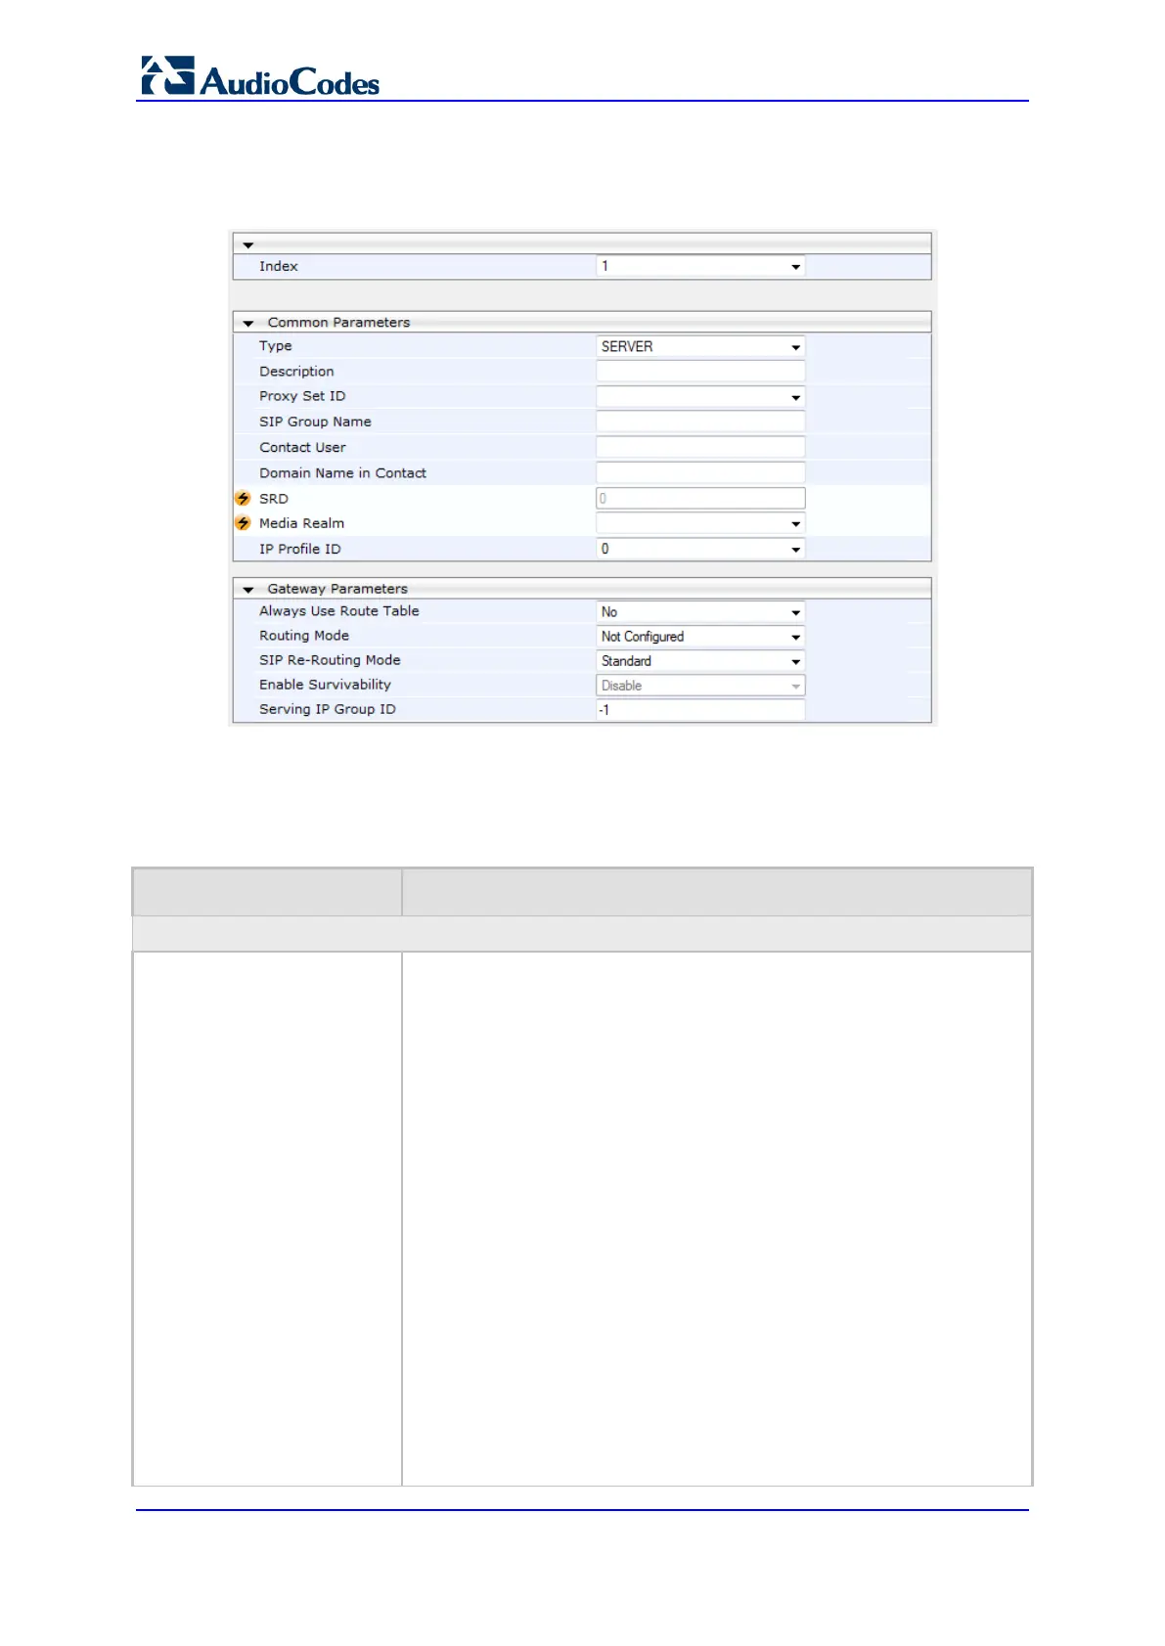
Task: Open the Always Use Route Table dropdown
Action: [700, 612]
